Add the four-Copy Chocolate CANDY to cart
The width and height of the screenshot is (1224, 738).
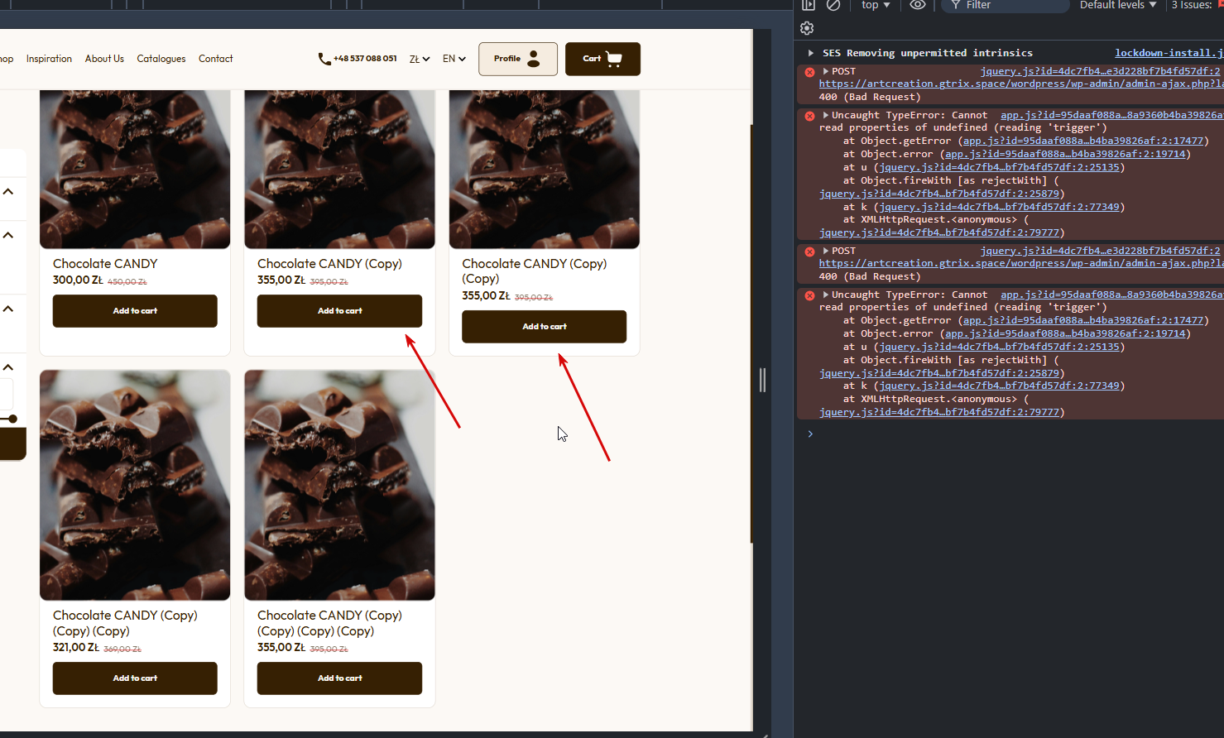click(339, 678)
